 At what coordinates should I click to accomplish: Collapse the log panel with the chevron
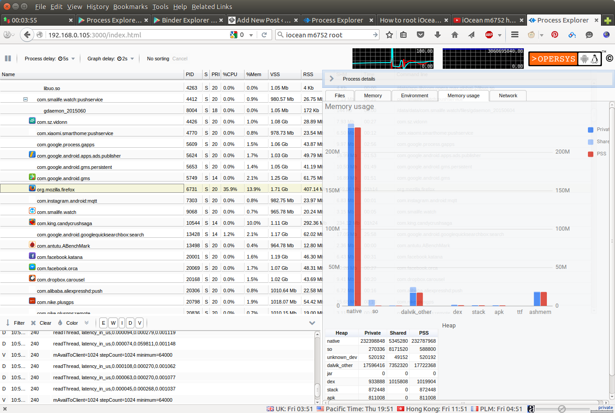click(312, 323)
